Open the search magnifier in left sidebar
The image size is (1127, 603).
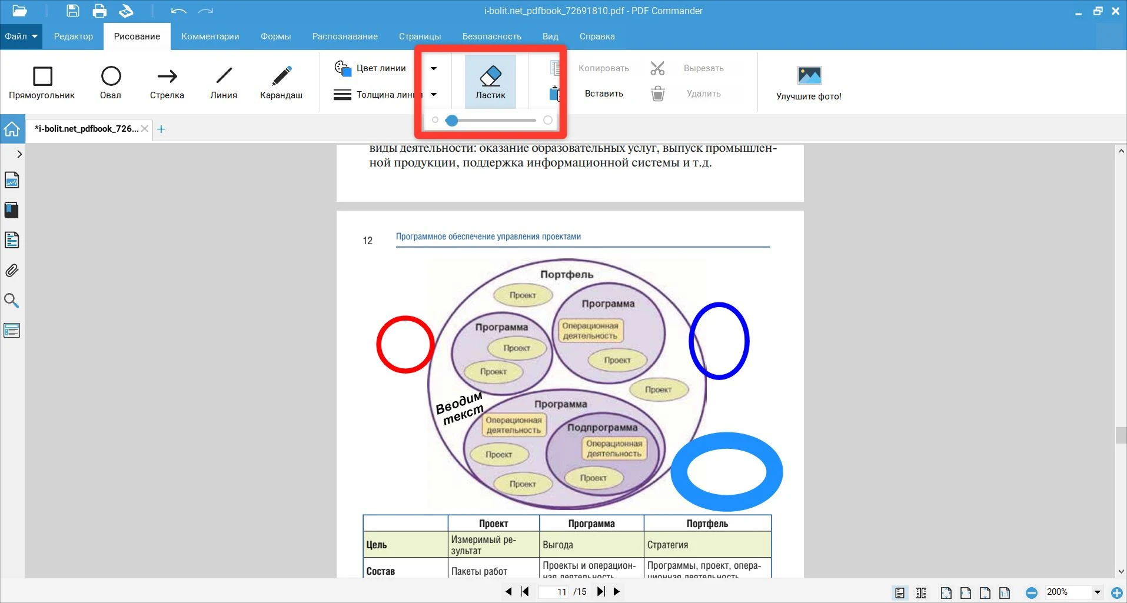[x=12, y=301]
